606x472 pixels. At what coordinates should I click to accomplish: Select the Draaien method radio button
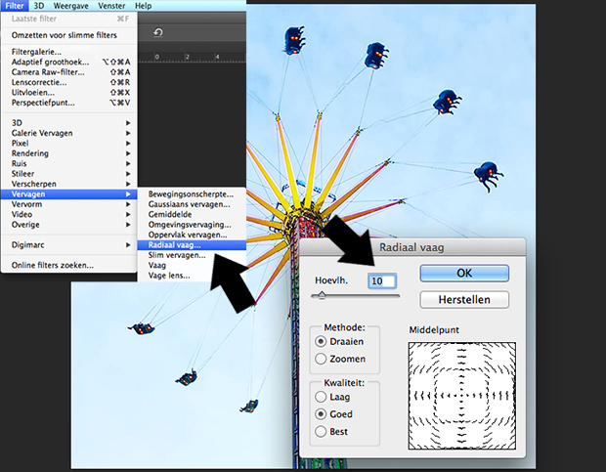(x=321, y=341)
